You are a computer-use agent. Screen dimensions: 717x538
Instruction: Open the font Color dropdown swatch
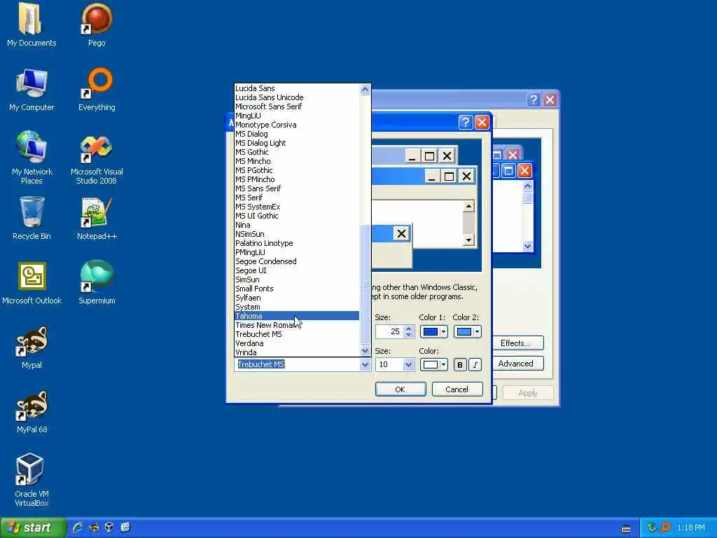[x=433, y=364]
